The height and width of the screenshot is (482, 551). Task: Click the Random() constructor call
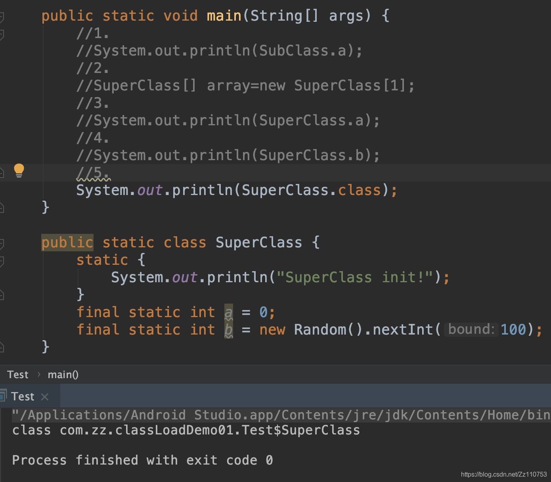point(329,330)
